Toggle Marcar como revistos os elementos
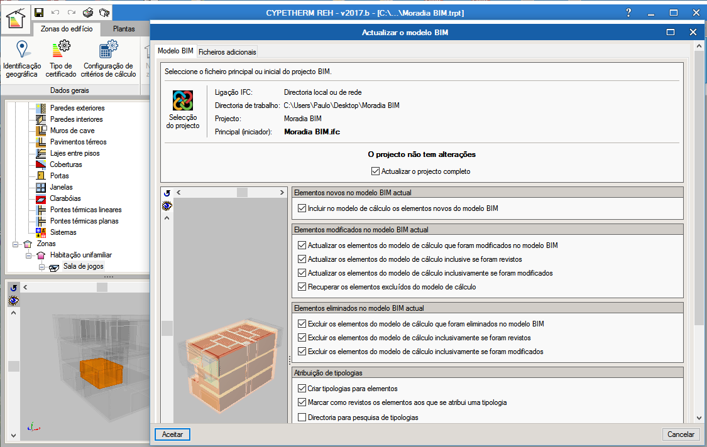This screenshot has height=447, width=707. [x=302, y=402]
